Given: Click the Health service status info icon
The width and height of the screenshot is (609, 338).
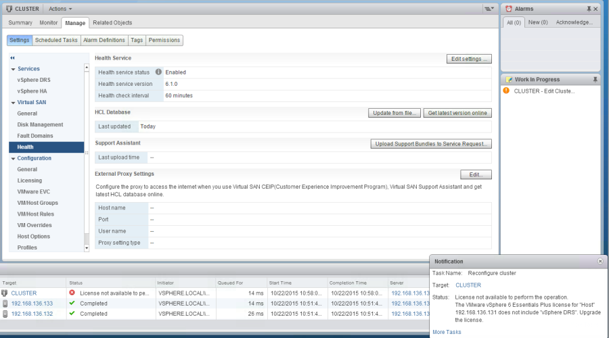Looking at the screenshot, I should (x=158, y=72).
